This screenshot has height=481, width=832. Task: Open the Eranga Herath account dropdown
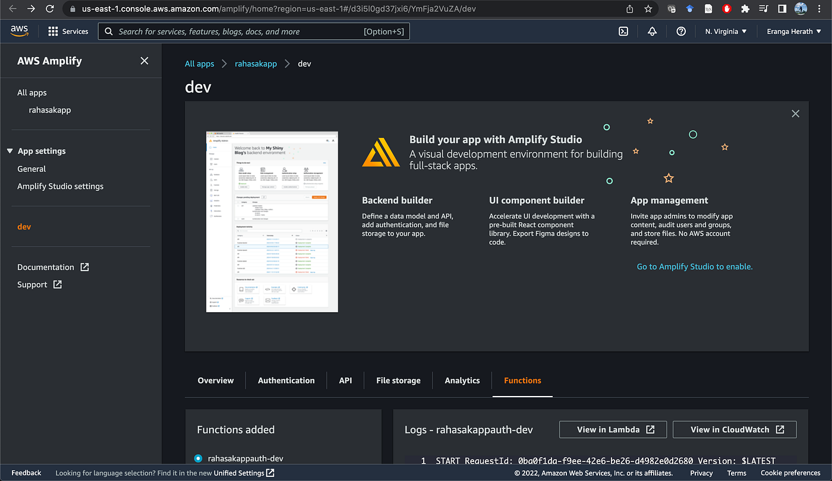tap(794, 32)
